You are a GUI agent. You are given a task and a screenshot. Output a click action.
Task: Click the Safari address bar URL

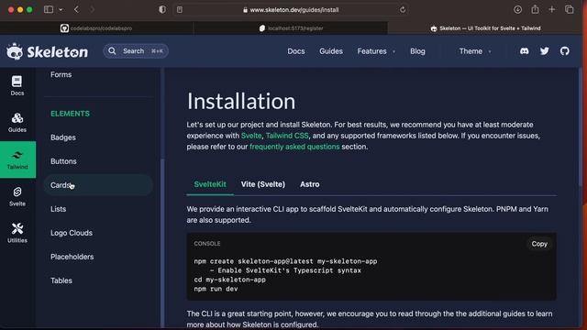pyautogui.click(x=294, y=10)
